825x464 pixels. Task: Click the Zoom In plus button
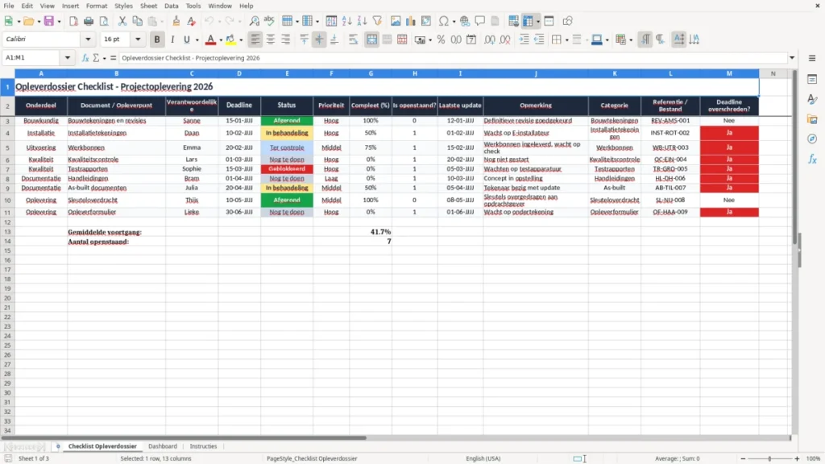coord(797,458)
